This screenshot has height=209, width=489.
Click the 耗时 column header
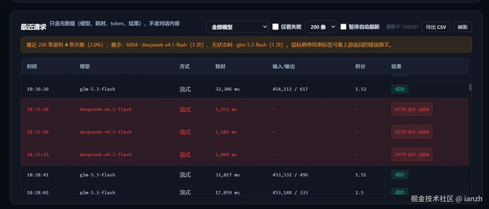(220, 66)
